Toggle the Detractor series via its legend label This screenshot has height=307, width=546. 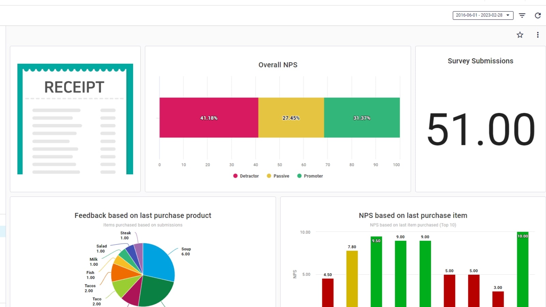249,176
